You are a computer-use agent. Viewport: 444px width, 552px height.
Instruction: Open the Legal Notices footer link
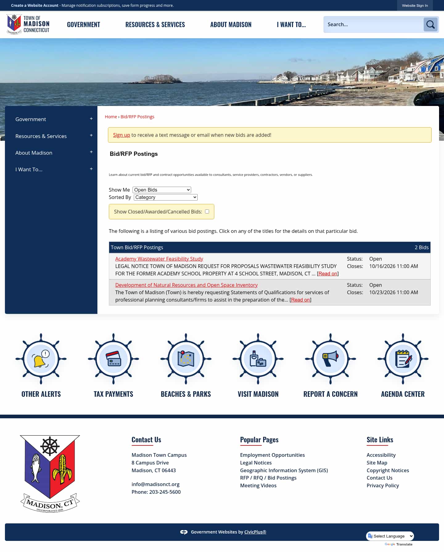click(x=256, y=463)
